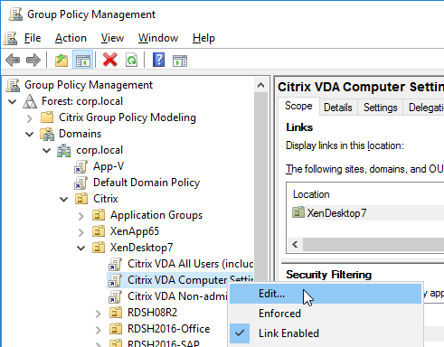Viewport: 444px width, 347px height.
Task: Click the Citrix VDA Non-admin GPO icon
Action: coord(115,296)
